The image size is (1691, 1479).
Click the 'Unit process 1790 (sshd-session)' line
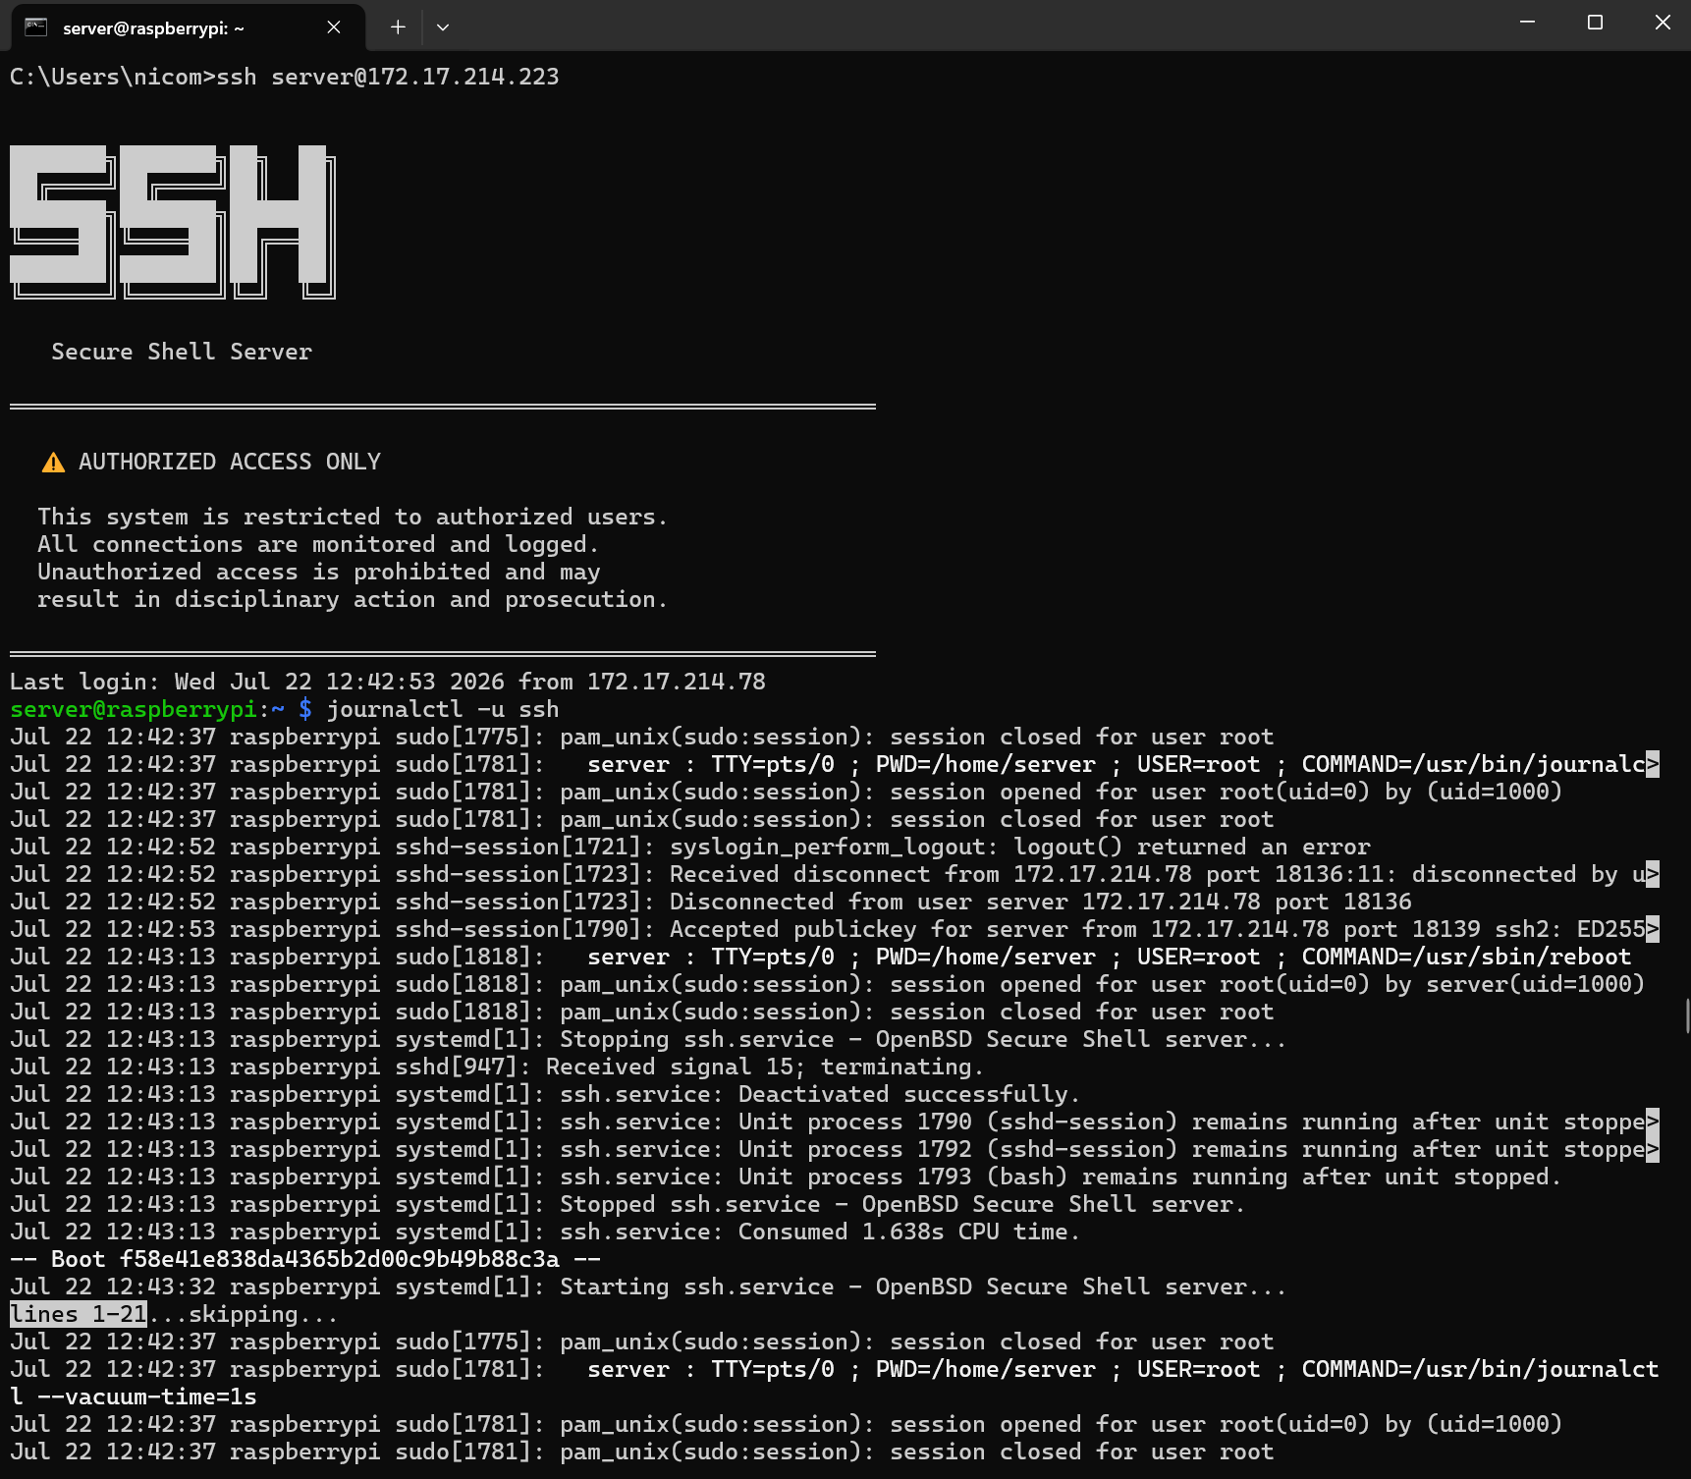[835, 1122]
